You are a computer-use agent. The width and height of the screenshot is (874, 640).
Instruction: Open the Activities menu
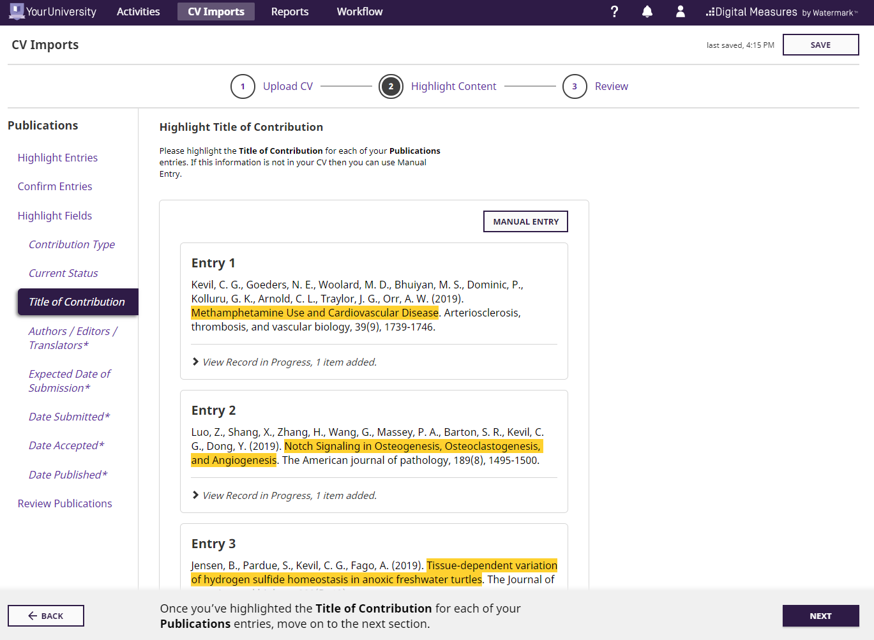pos(138,11)
